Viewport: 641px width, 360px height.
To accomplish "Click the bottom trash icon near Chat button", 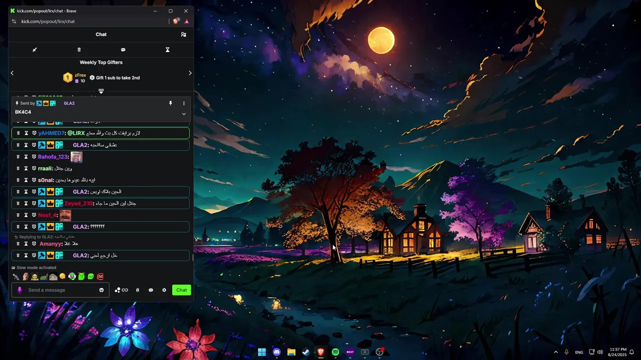I will coord(138,290).
